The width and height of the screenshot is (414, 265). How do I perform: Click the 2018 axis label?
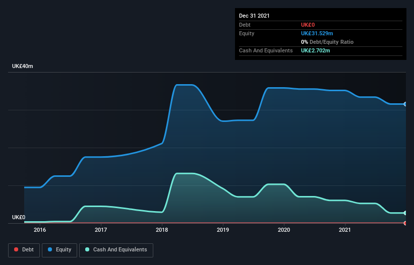click(162, 230)
